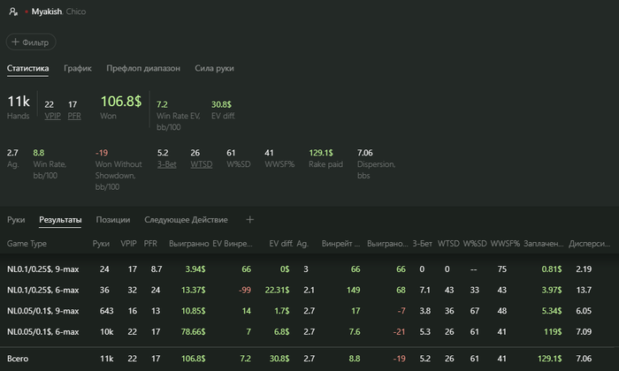
Task: Click the 149 winrate cell
Action: (x=354, y=290)
